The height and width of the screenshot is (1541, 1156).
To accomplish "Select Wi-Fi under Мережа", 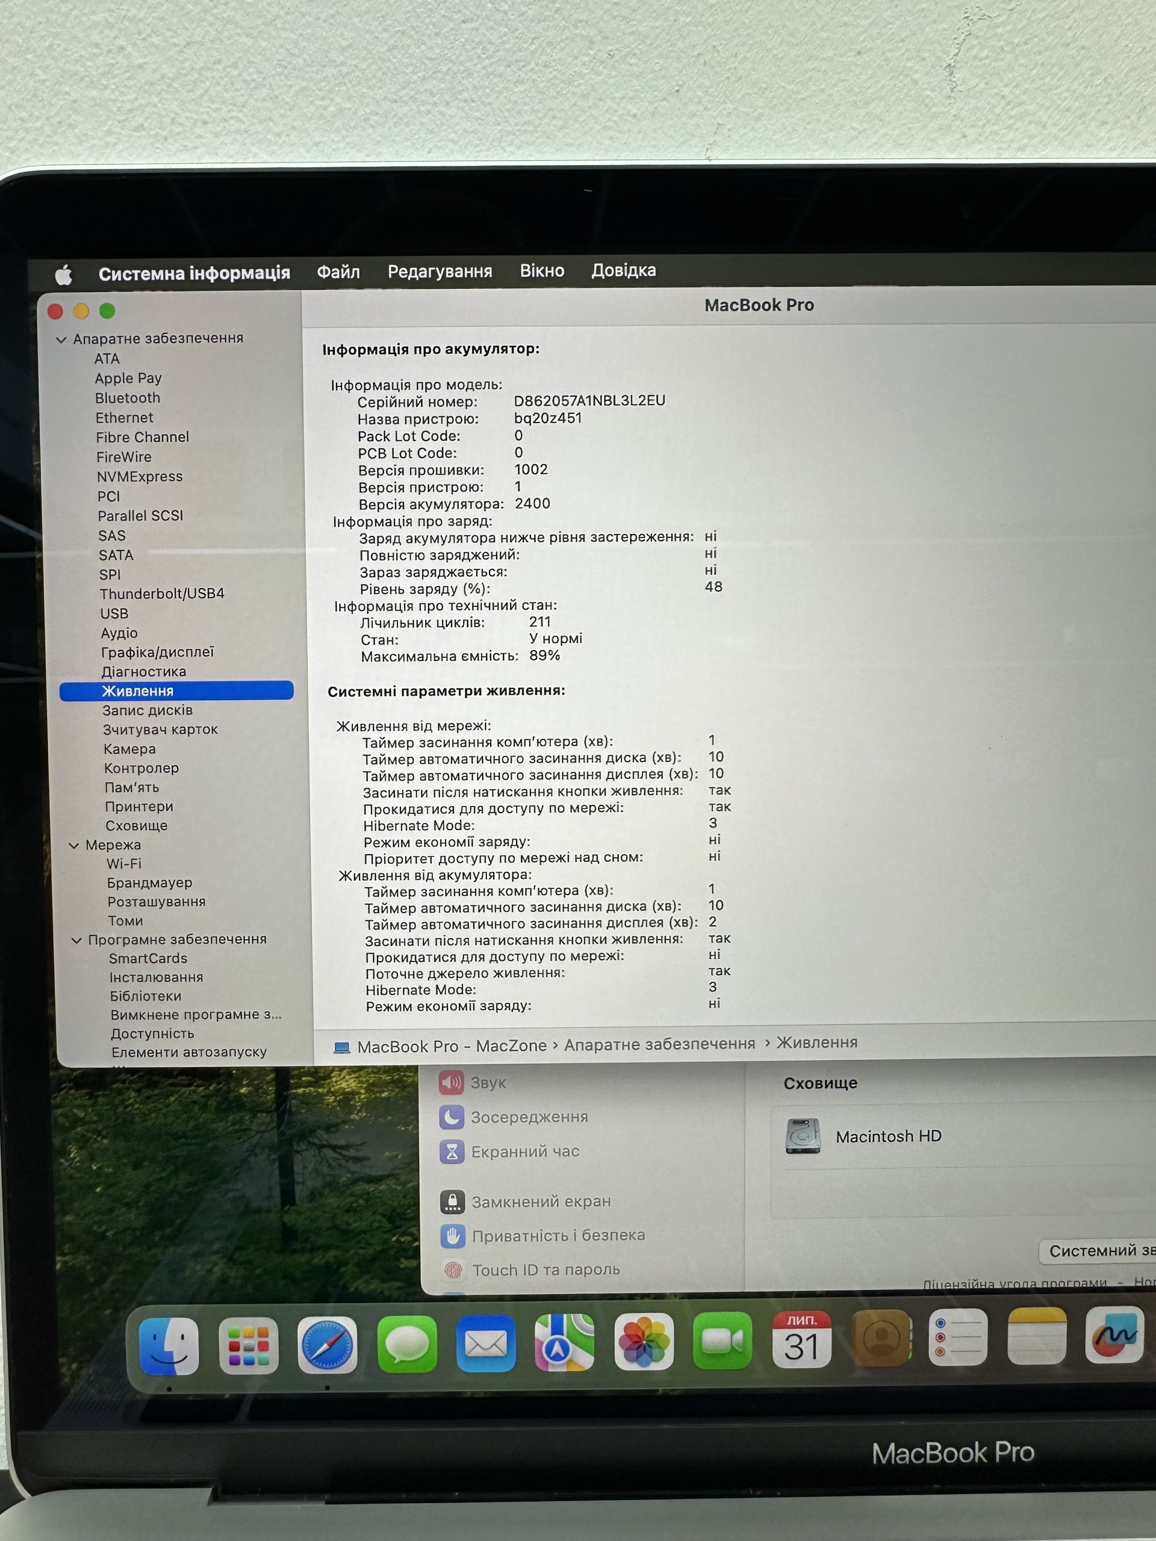I will [124, 864].
